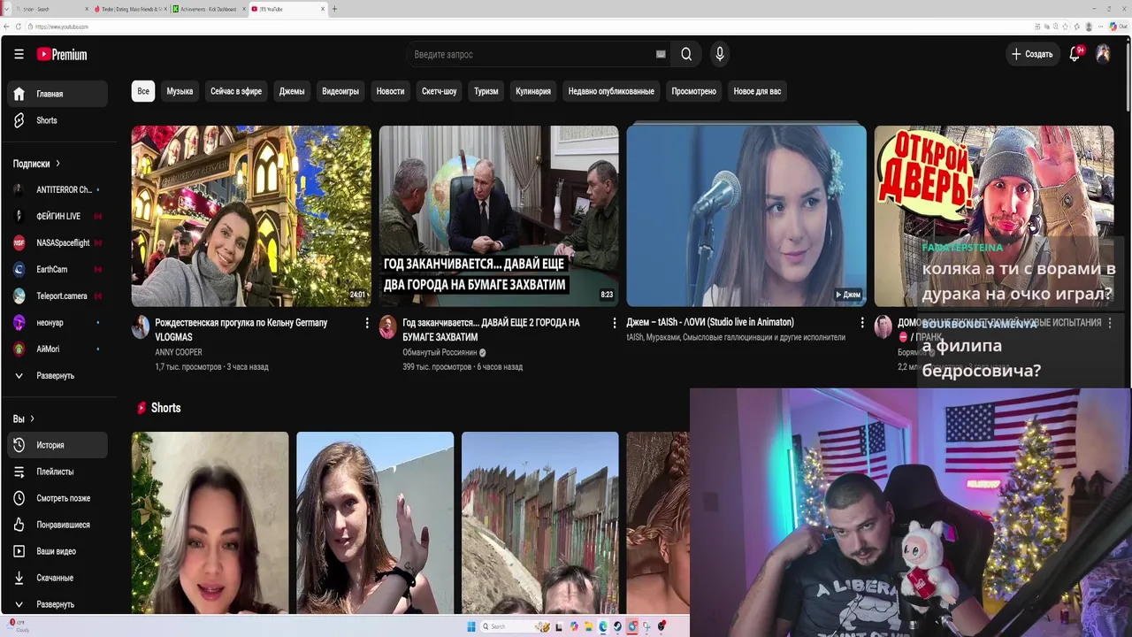Expand Развернуть under Скачанные

pos(57,604)
